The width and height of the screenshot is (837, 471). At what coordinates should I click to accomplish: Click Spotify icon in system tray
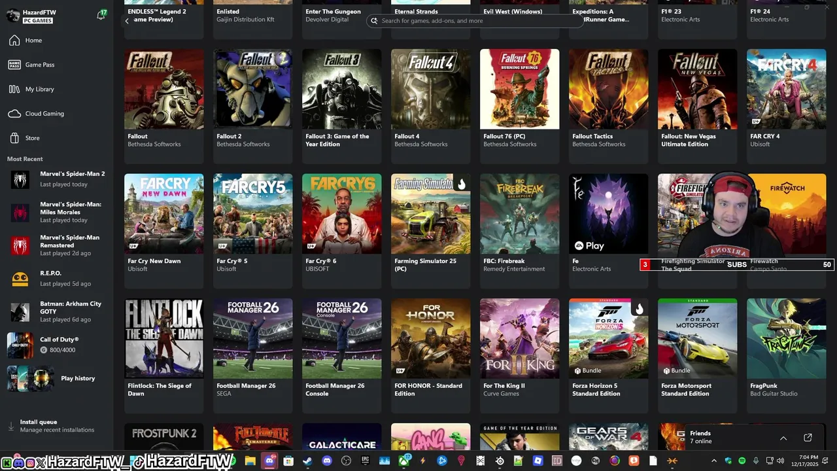tap(742, 461)
